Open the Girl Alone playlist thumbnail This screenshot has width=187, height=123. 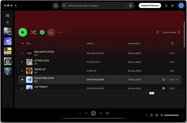(8, 71)
